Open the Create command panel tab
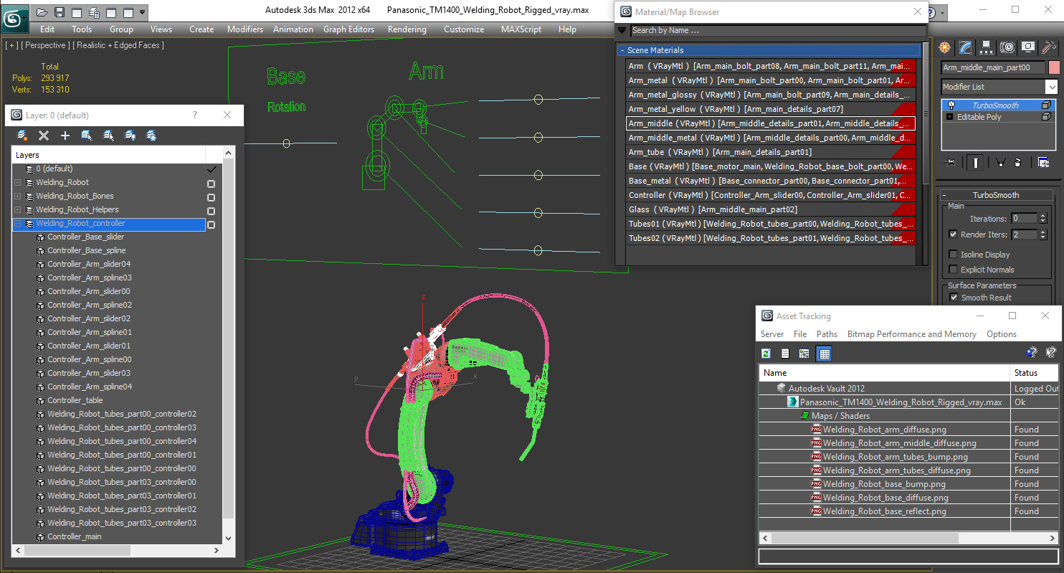 click(x=945, y=47)
